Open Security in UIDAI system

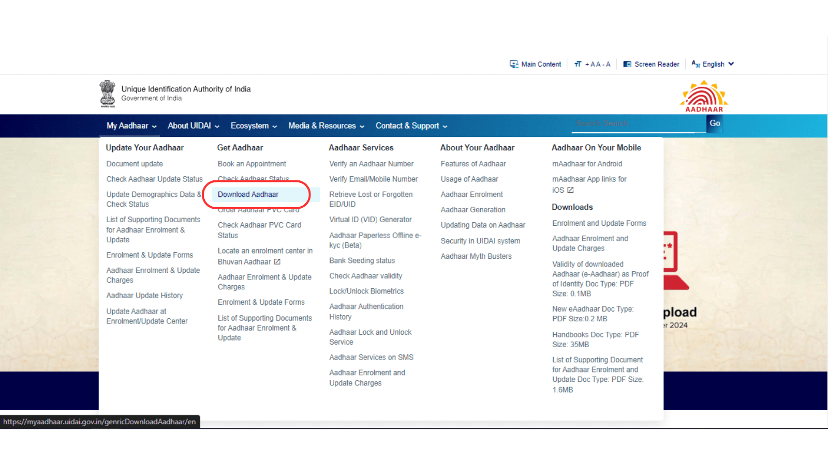point(480,241)
